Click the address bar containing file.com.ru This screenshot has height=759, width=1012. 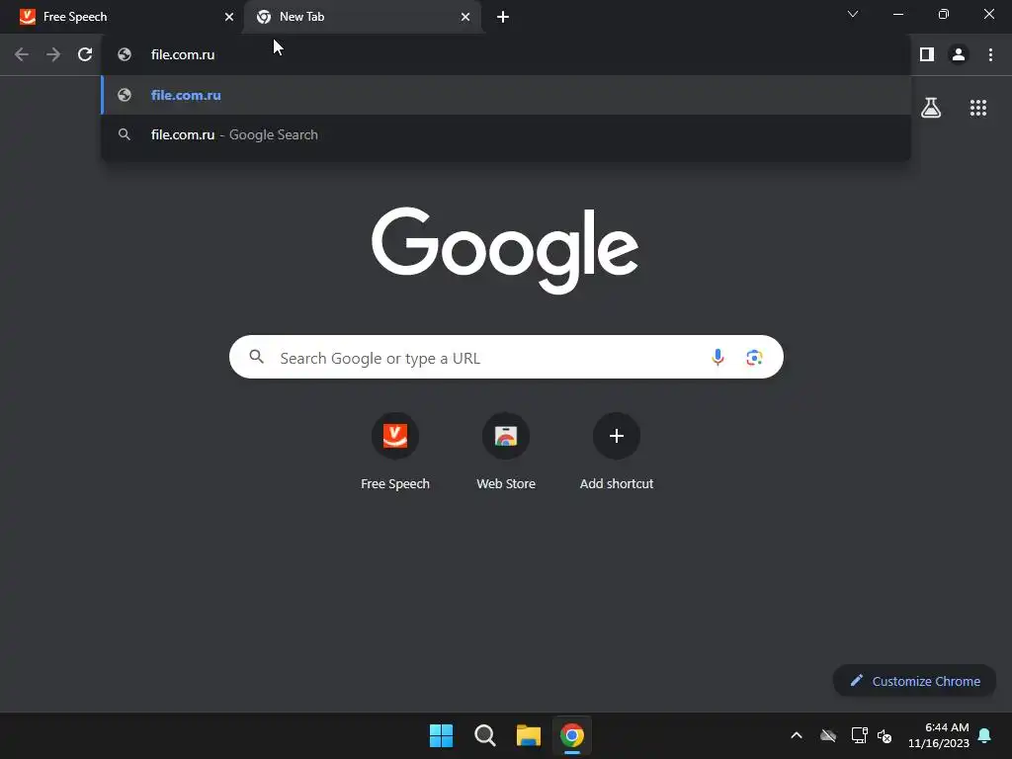[x=506, y=55]
